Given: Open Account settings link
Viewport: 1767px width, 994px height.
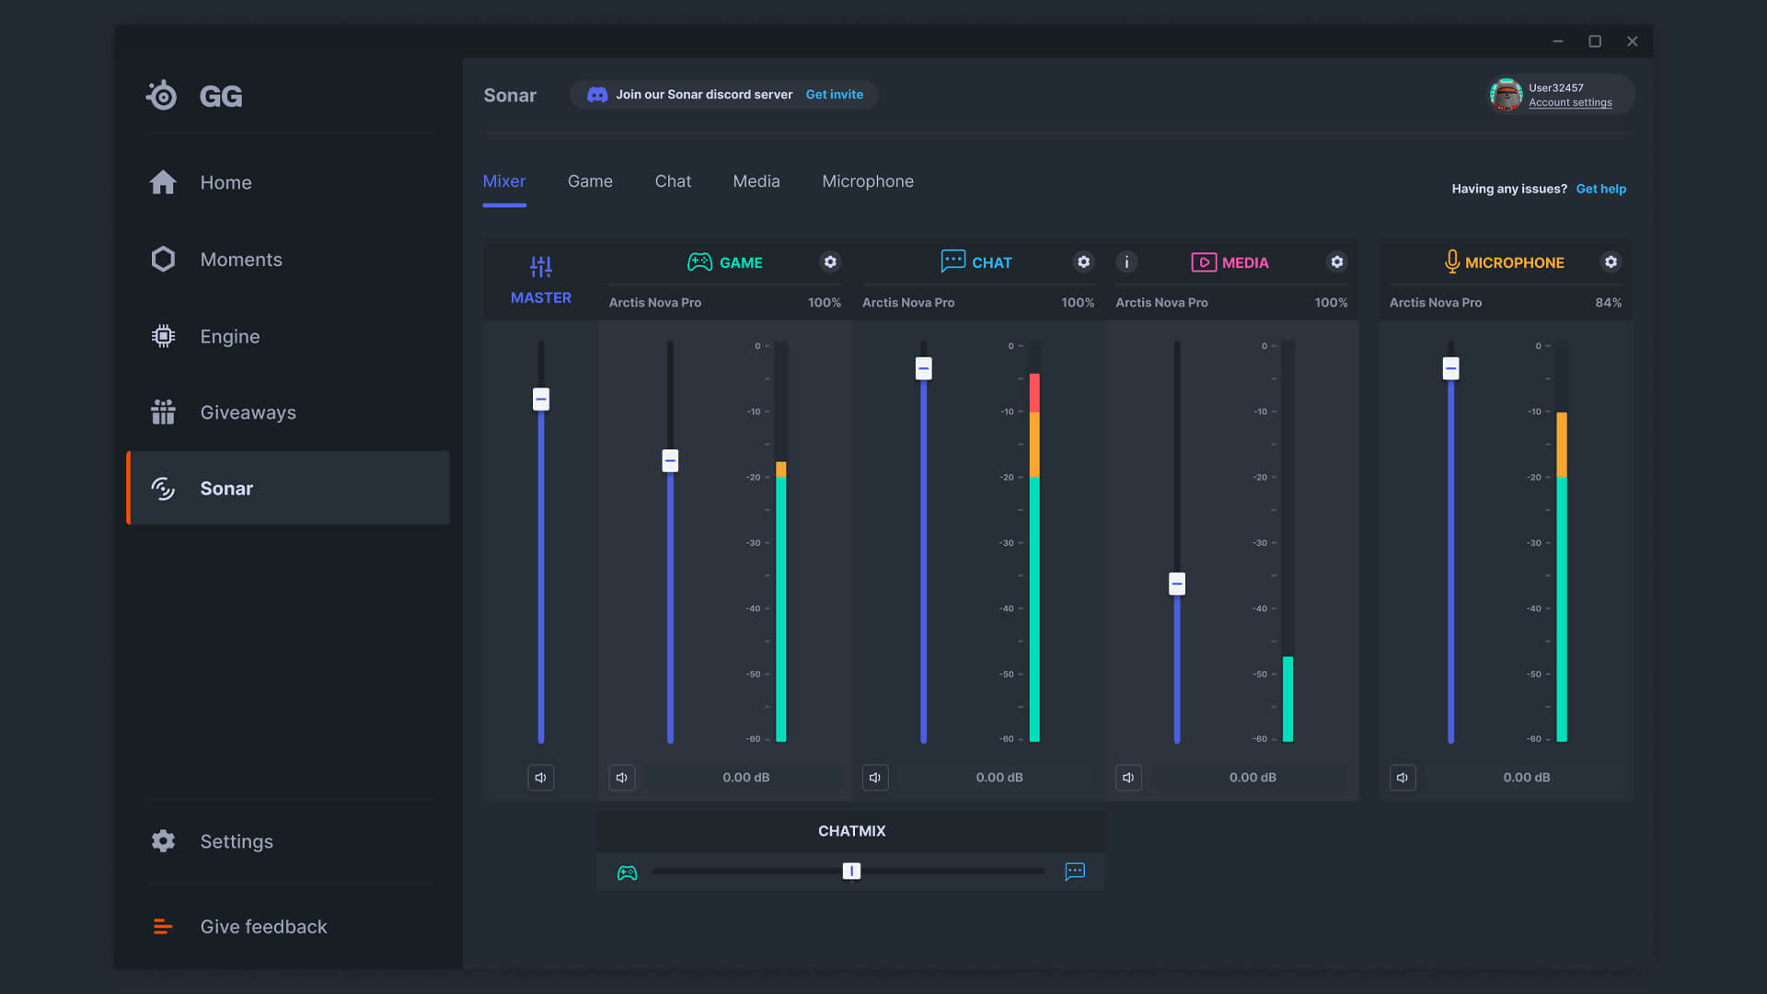Looking at the screenshot, I should click(x=1570, y=103).
